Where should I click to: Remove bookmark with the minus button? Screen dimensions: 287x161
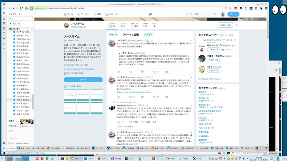(18, 24)
